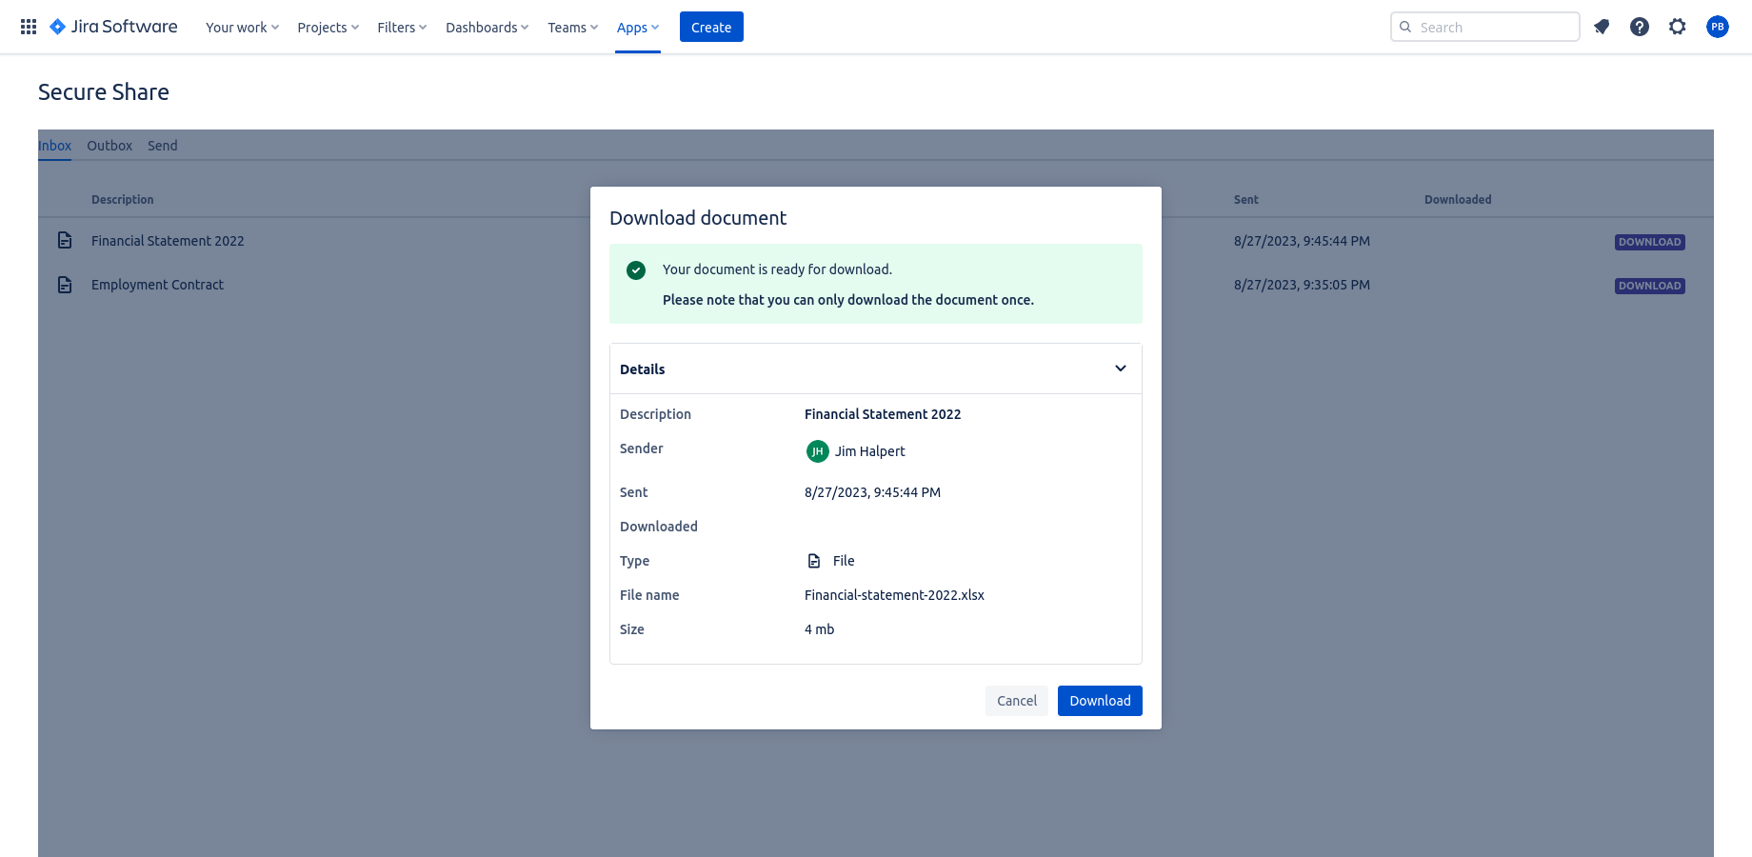This screenshot has width=1752, height=857.
Task: Click the Jira Software logo
Action: tap(113, 27)
